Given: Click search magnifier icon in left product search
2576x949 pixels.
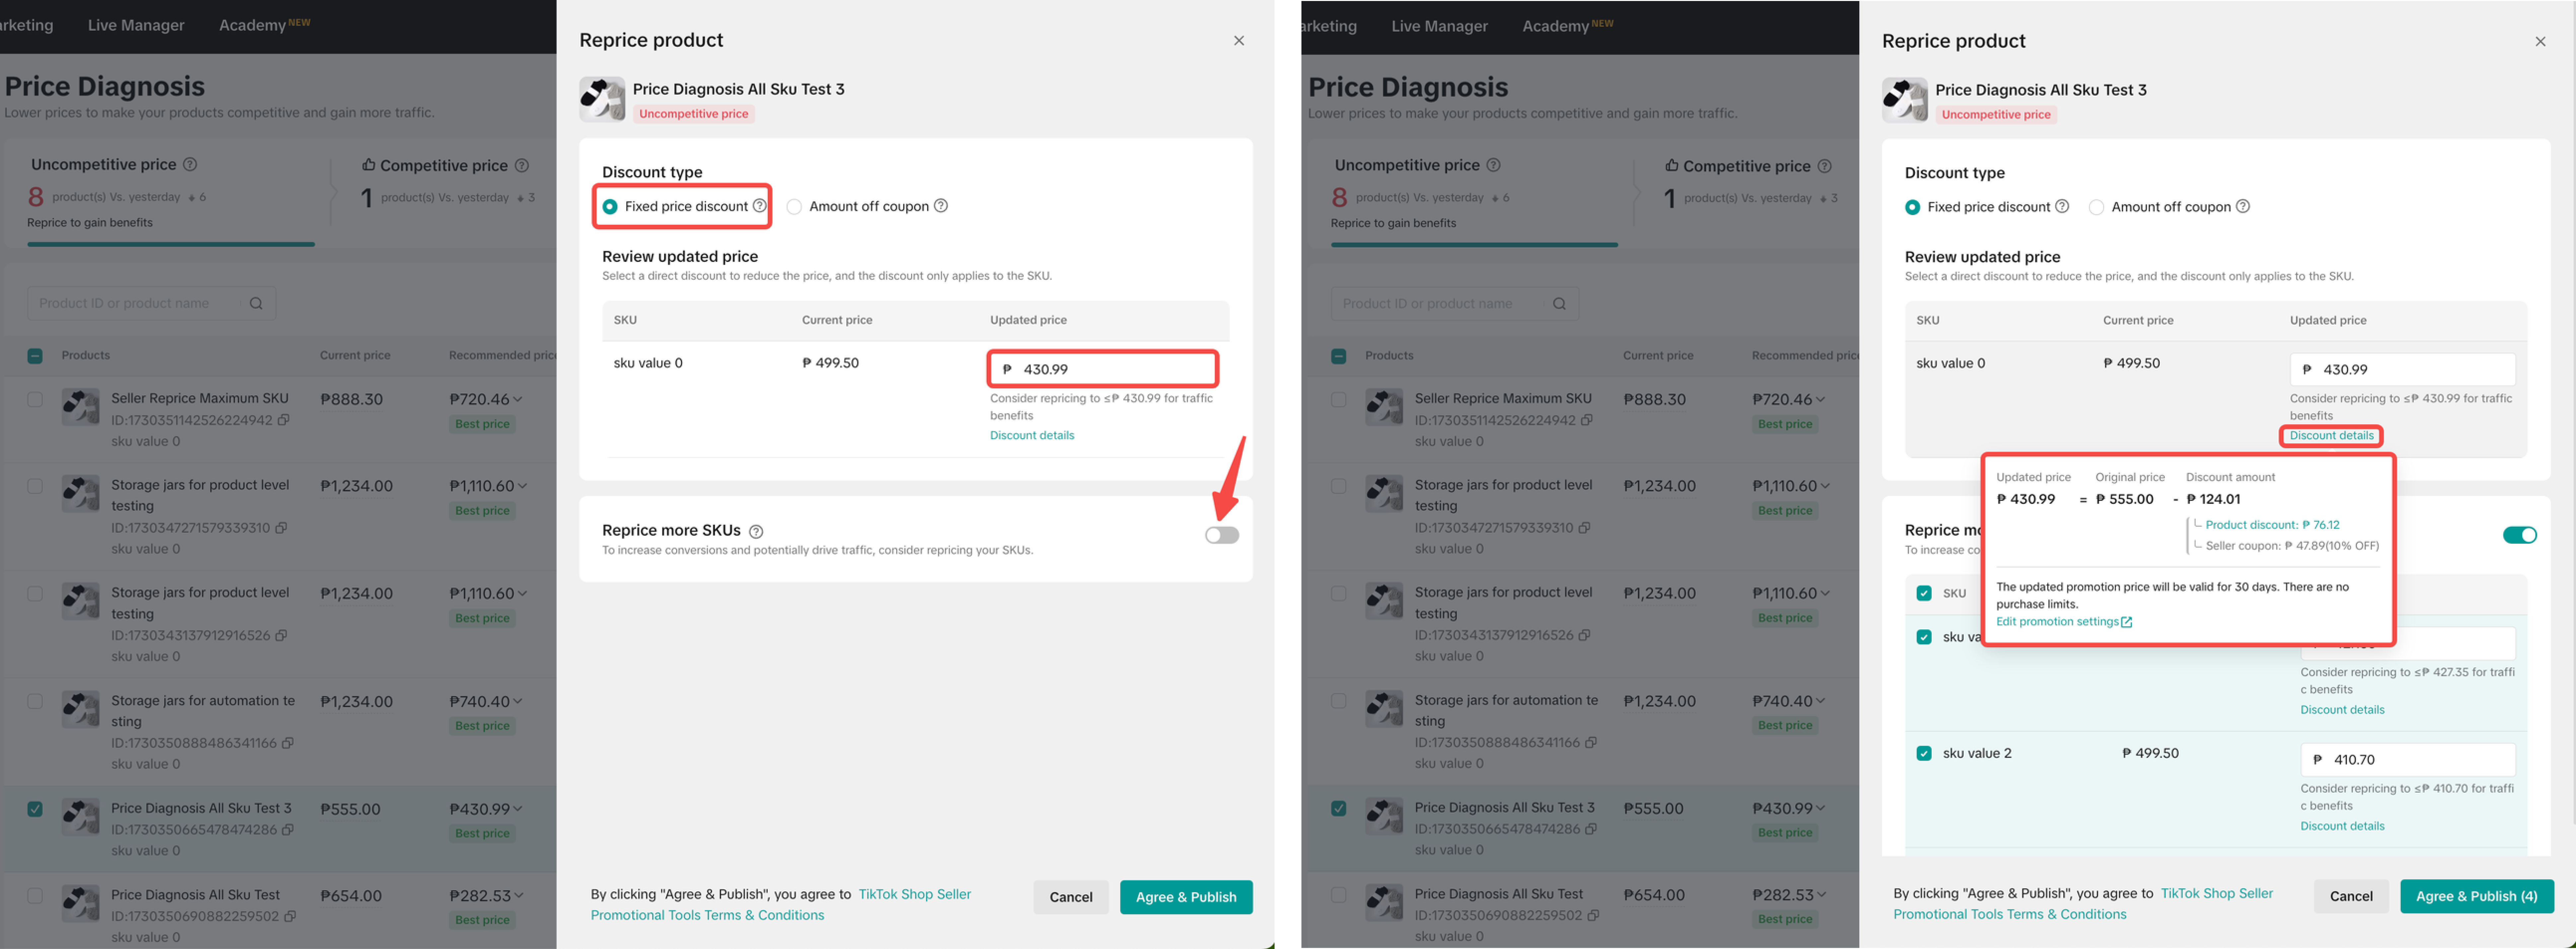Looking at the screenshot, I should click(x=256, y=303).
